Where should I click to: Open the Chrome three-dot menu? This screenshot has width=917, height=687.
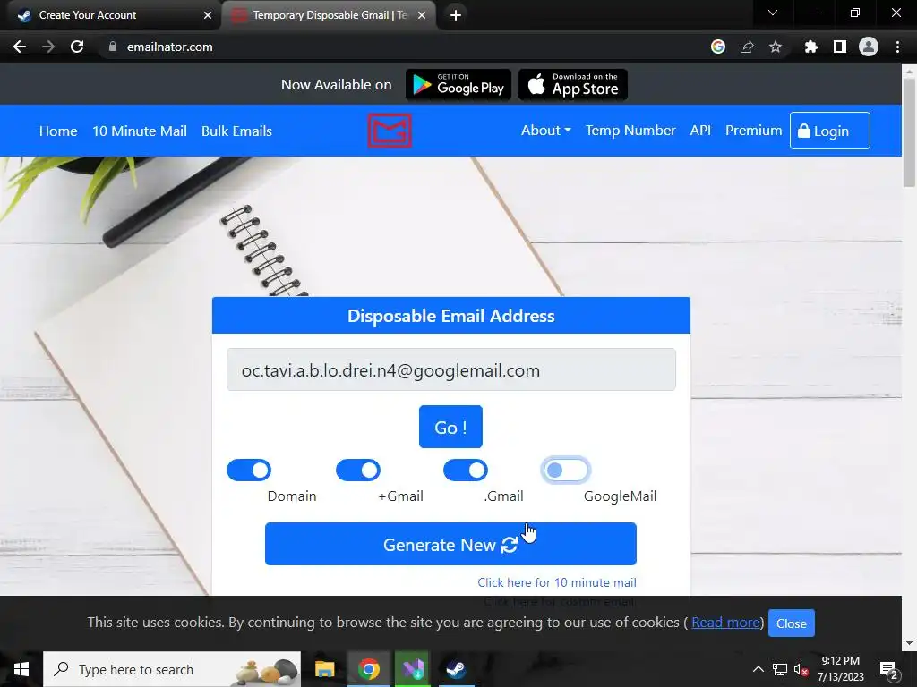click(x=897, y=47)
